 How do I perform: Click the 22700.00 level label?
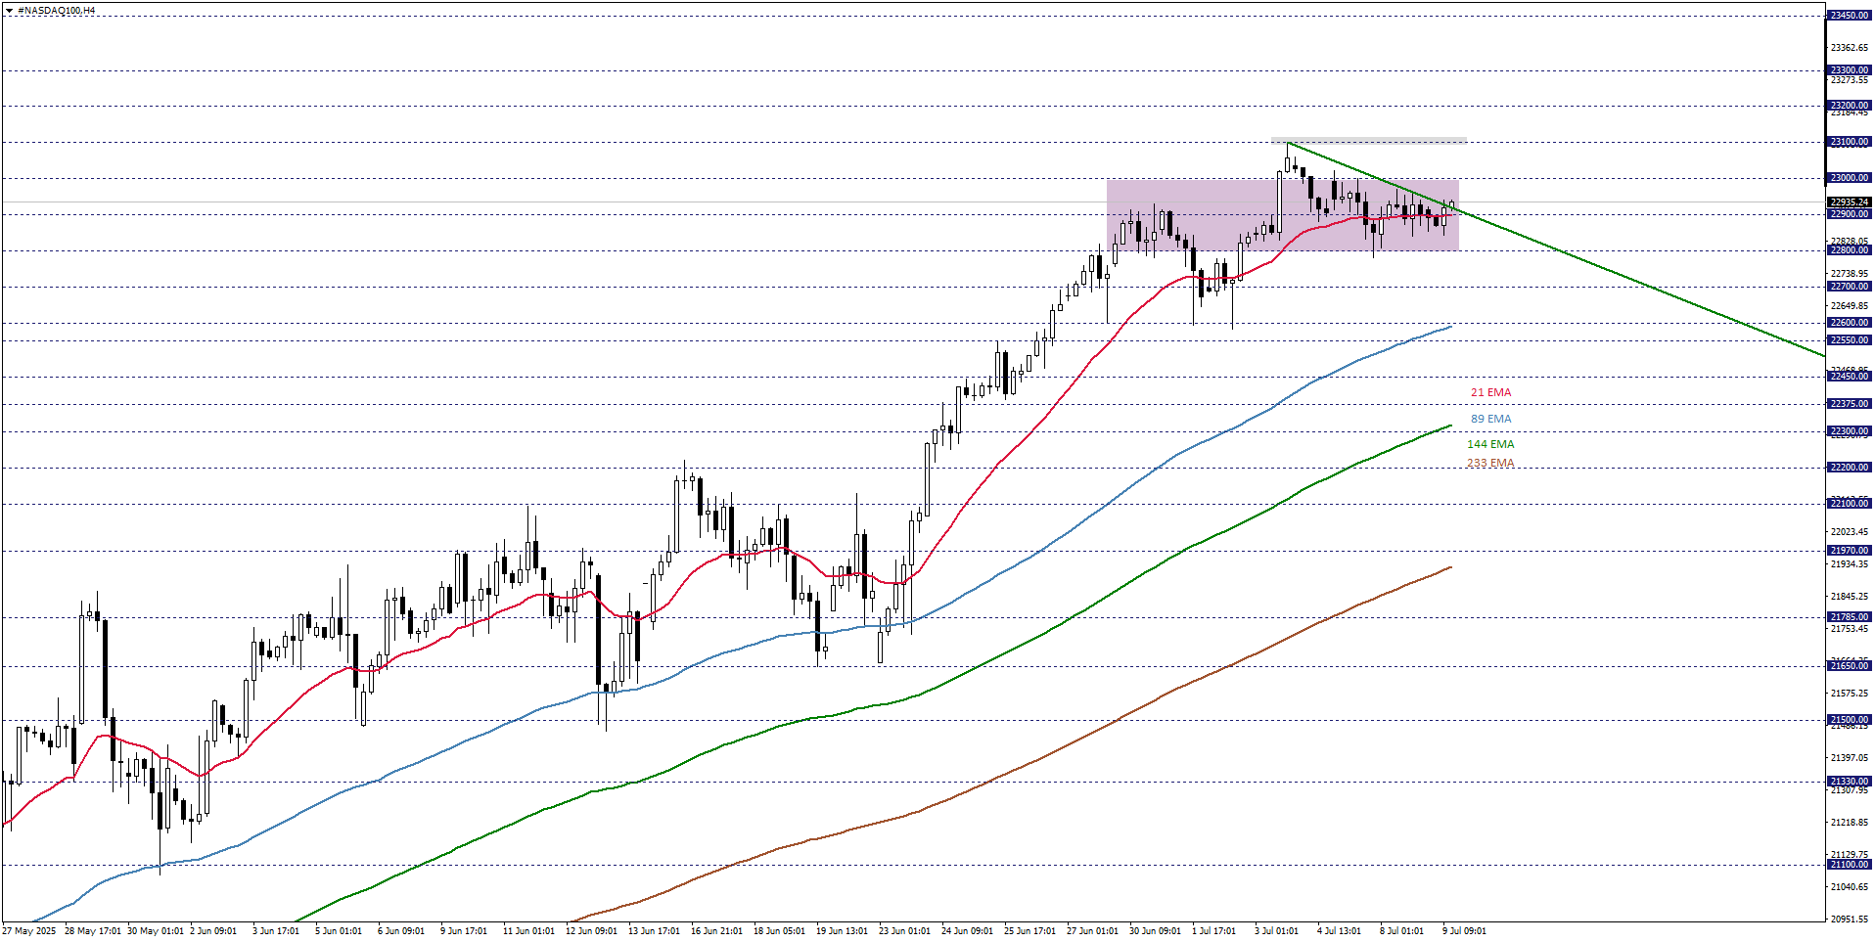click(x=1850, y=287)
